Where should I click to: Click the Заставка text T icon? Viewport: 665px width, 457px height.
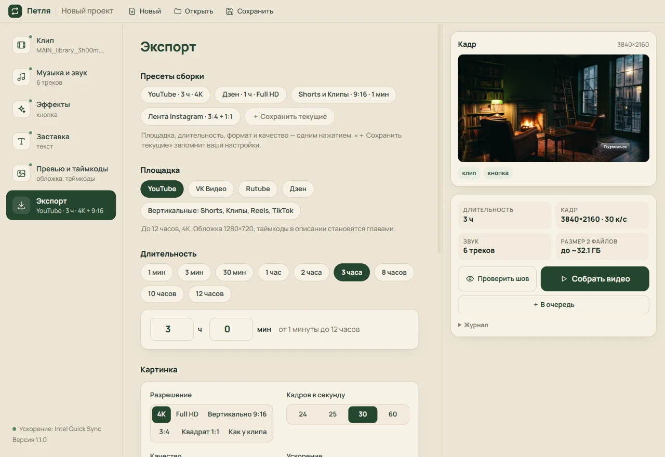tap(21, 141)
